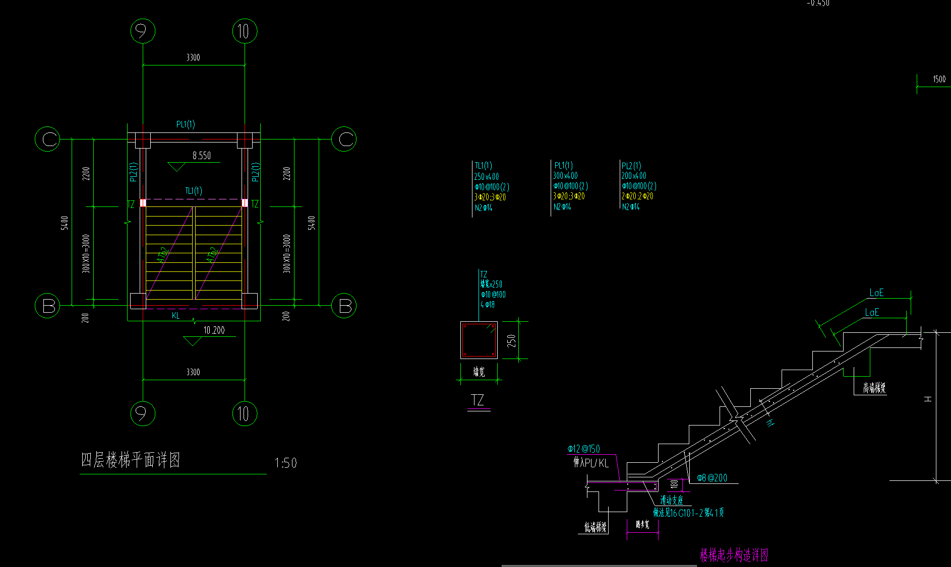
Task: Click the 250x400 beam size text
Action: [x=487, y=176]
